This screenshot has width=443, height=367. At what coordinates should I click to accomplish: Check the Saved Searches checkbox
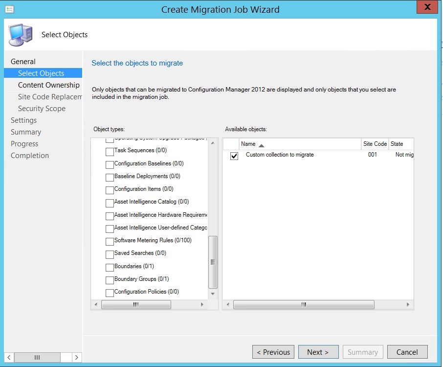click(x=110, y=253)
